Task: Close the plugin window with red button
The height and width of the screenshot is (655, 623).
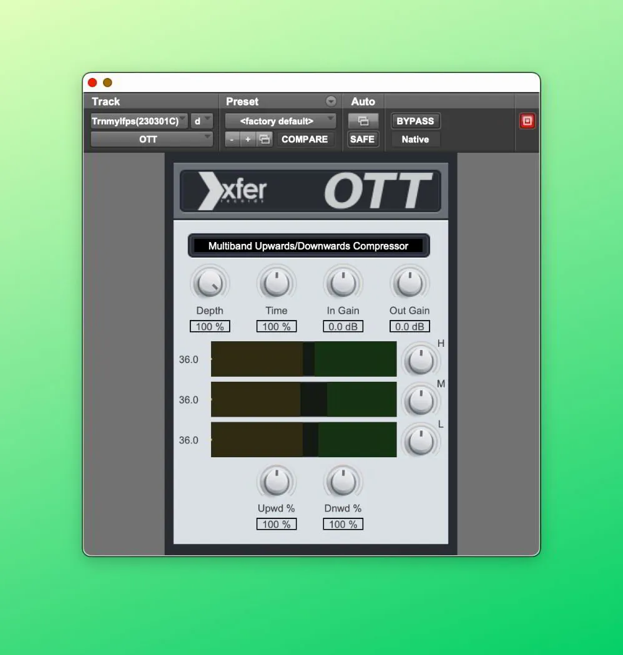Action: coord(92,83)
